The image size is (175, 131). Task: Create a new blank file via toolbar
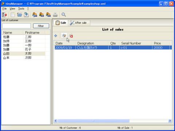point(13,15)
